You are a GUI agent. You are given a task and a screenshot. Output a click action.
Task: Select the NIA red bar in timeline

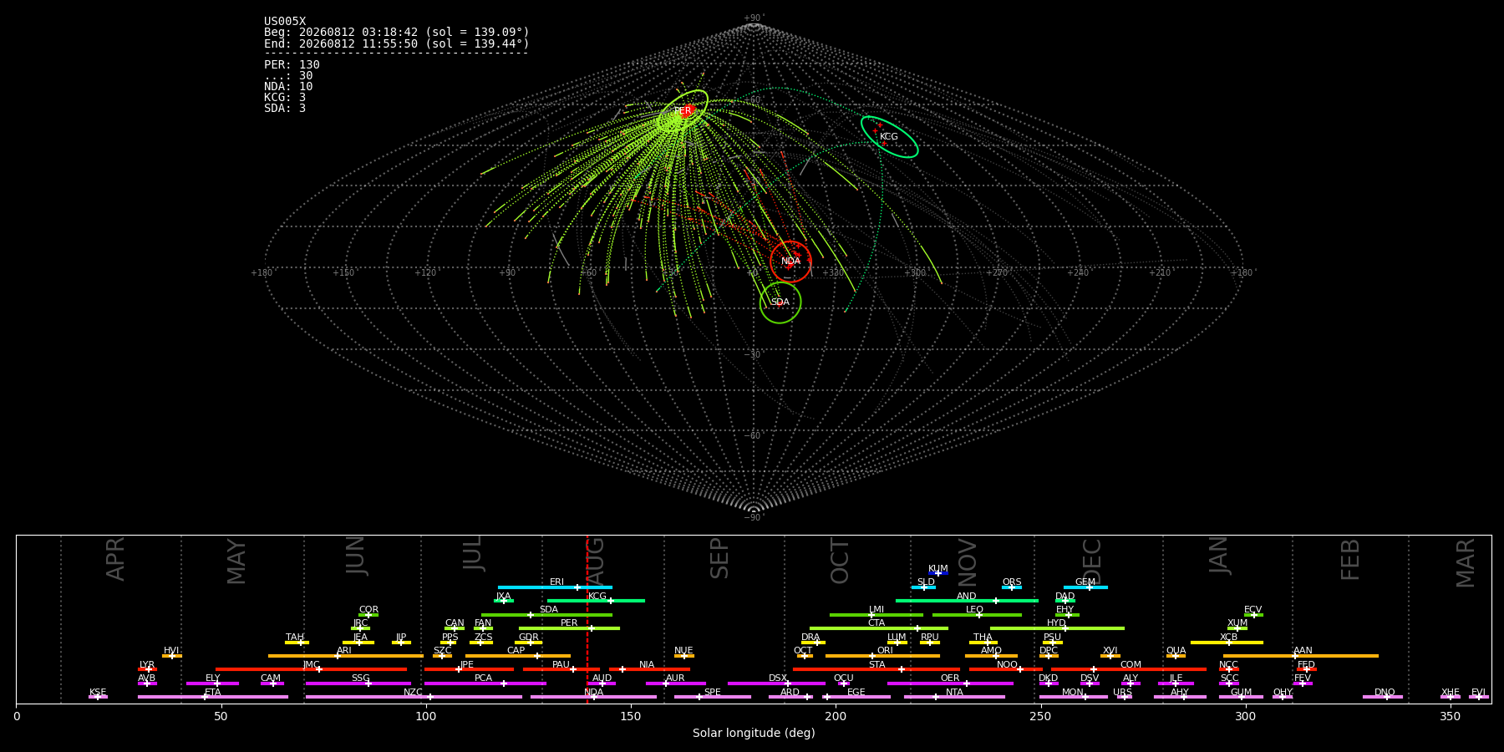pos(649,669)
